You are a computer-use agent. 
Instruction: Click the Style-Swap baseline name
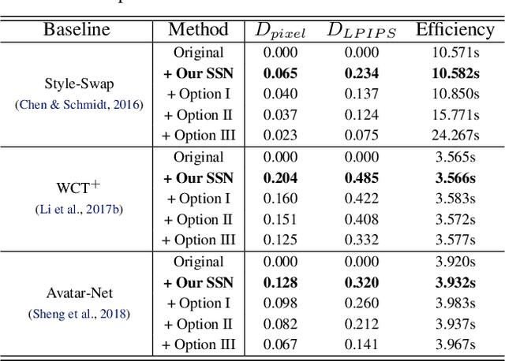point(78,84)
